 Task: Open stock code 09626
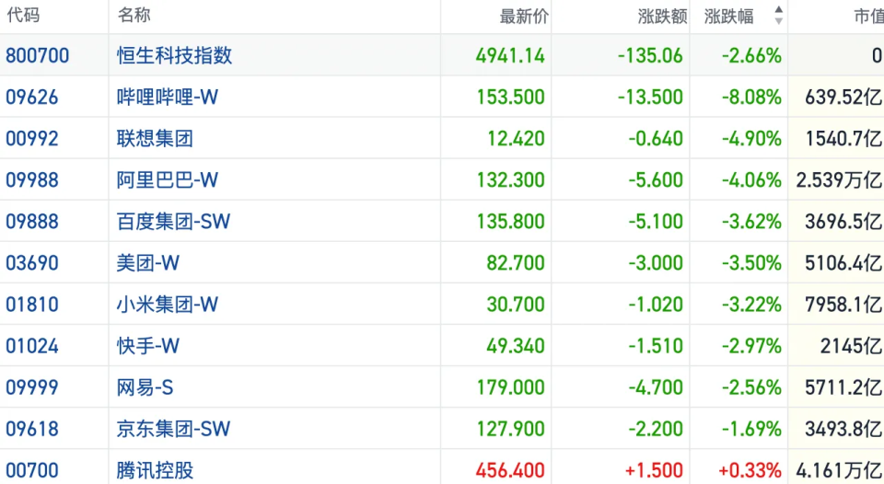click(32, 97)
